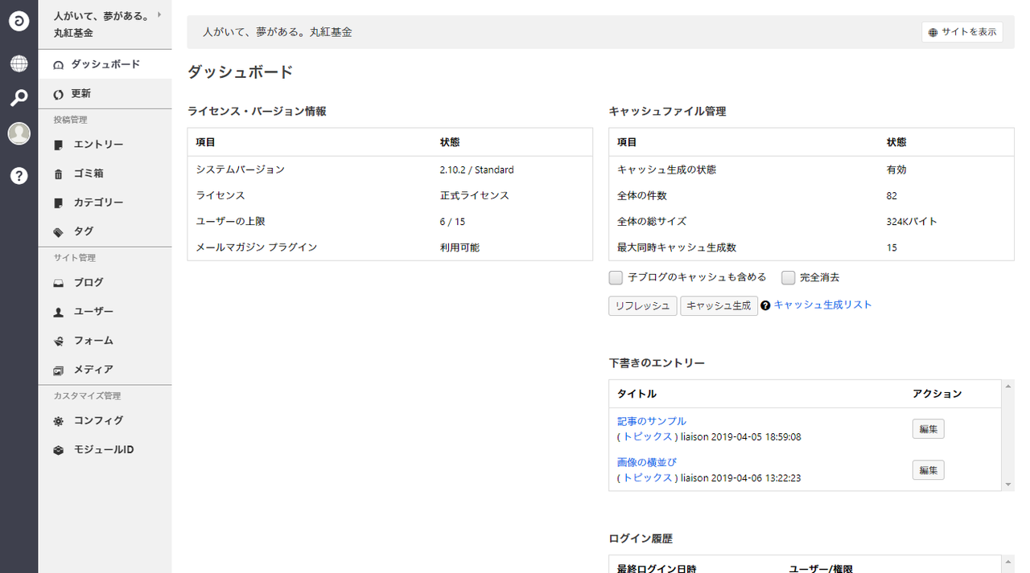The height and width of the screenshot is (573, 1030).
Task: Enable 子ブログのキャッシュも含める checkbox
Action: (x=616, y=278)
